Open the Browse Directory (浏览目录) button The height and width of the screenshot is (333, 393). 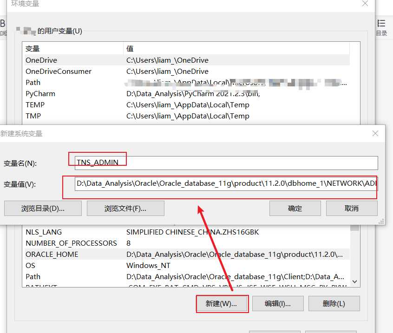pos(43,208)
